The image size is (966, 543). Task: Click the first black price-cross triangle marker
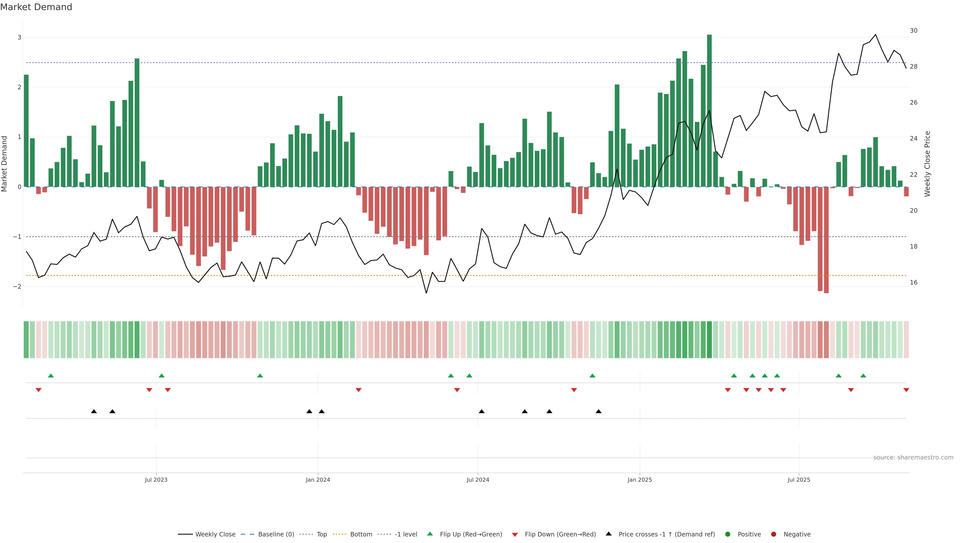(x=94, y=412)
